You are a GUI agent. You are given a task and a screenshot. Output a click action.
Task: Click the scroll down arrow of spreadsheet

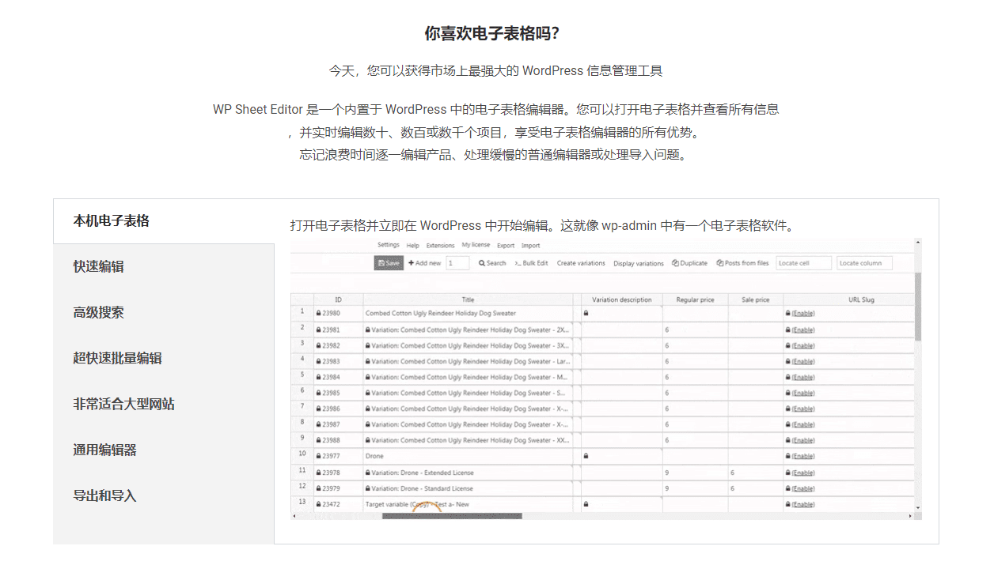(x=918, y=507)
